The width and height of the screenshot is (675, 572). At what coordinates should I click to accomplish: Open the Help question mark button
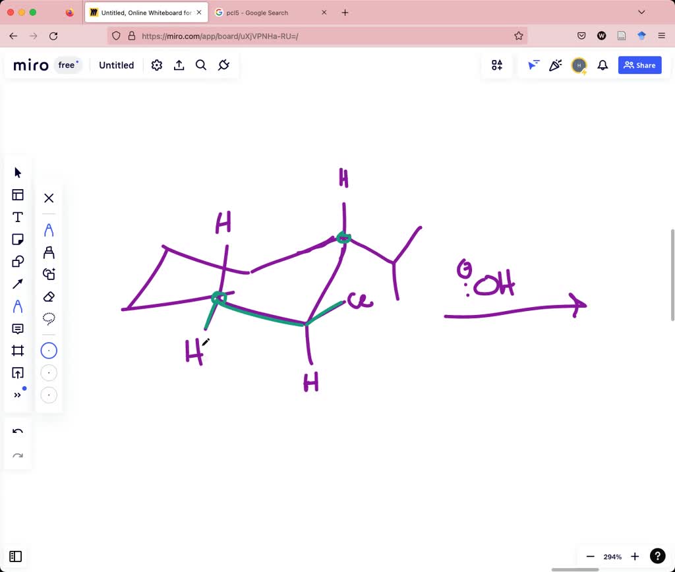tap(657, 556)
